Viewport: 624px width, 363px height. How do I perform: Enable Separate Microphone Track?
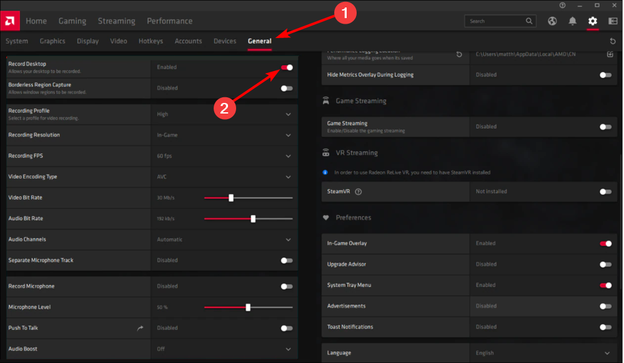click(287, 261)
